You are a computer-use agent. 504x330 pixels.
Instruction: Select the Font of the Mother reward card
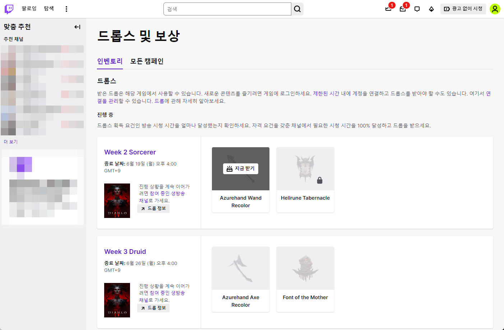click(305, 279)
